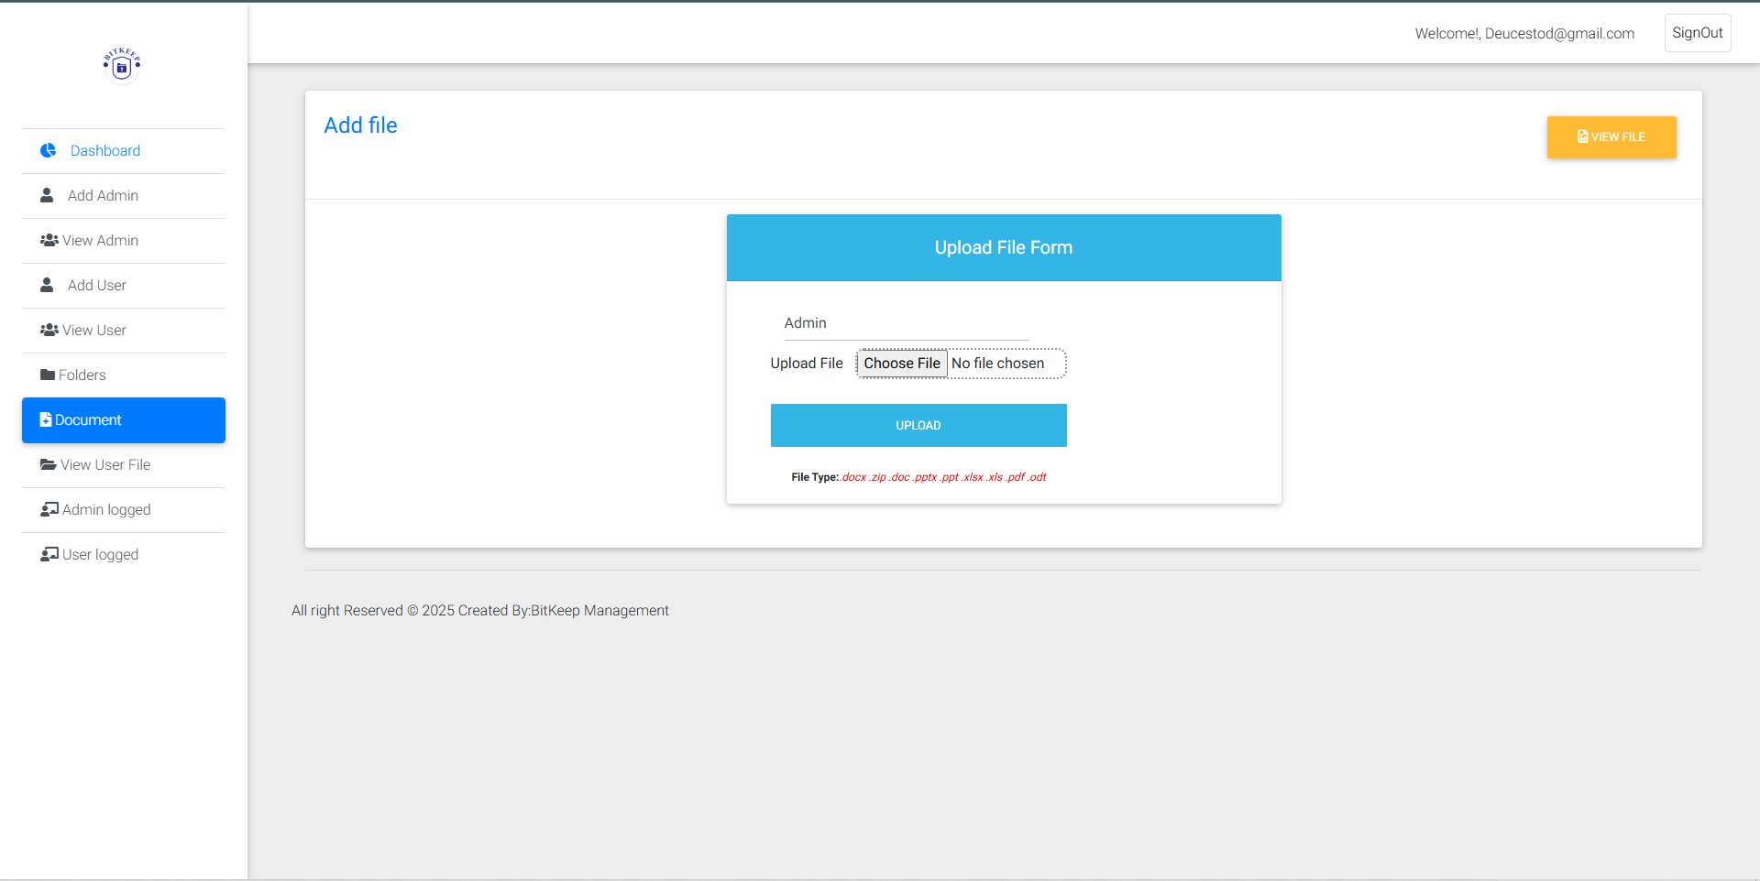Go to View User File page
This screenshot has height=881, width=1760.
105,464
